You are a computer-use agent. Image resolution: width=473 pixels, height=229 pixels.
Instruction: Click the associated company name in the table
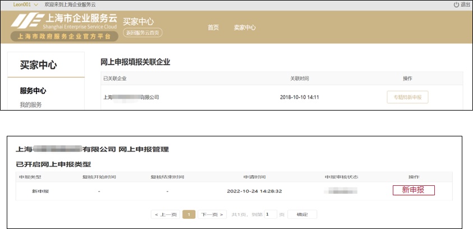[131, 97]
